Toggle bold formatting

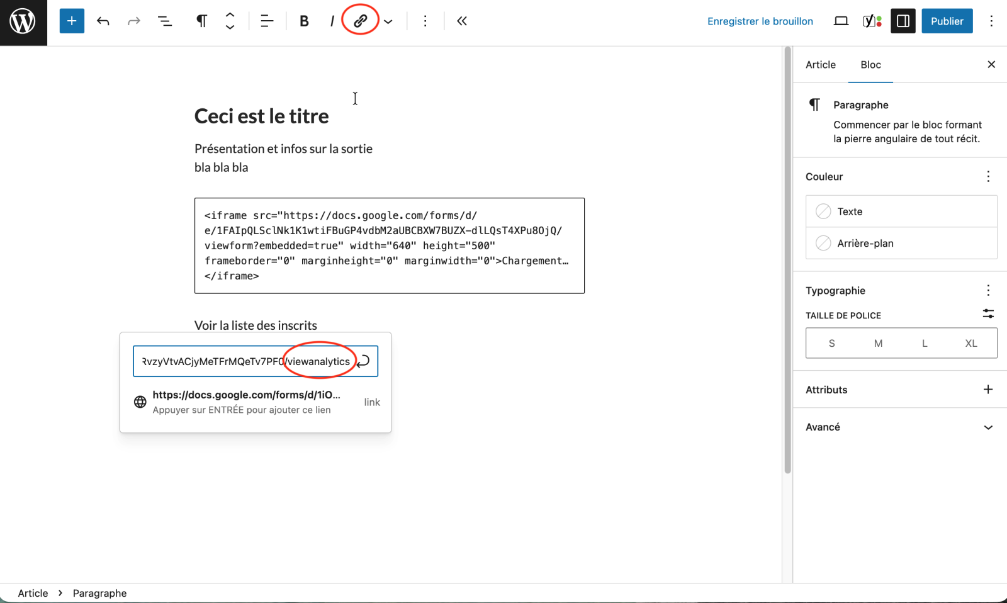coord(304,21)
